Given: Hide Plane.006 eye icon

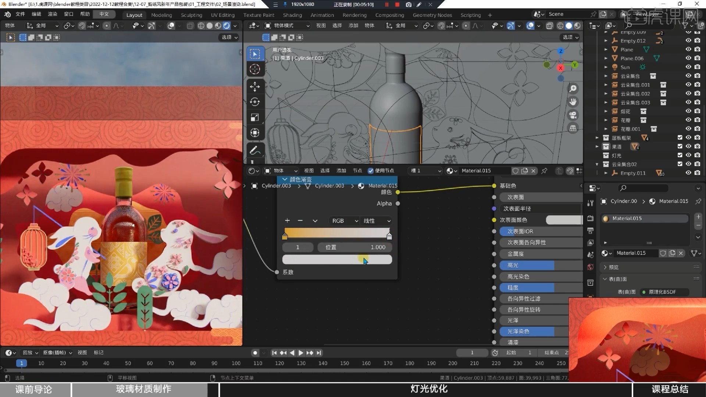Looking at the screenshot, I should pos(688,58).
